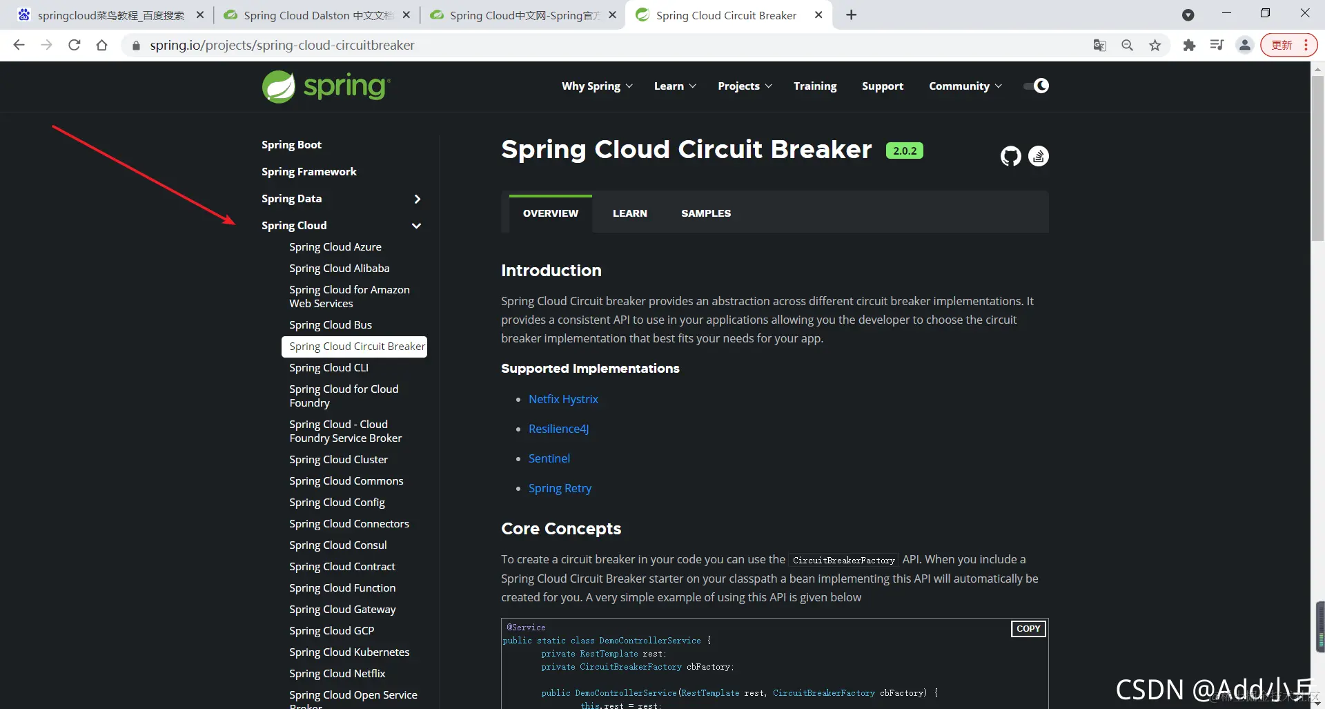This screenshot has width=1325, height=709.
Task: Open browser extensions puzzle icon
Action: (x=1189, y=45)
